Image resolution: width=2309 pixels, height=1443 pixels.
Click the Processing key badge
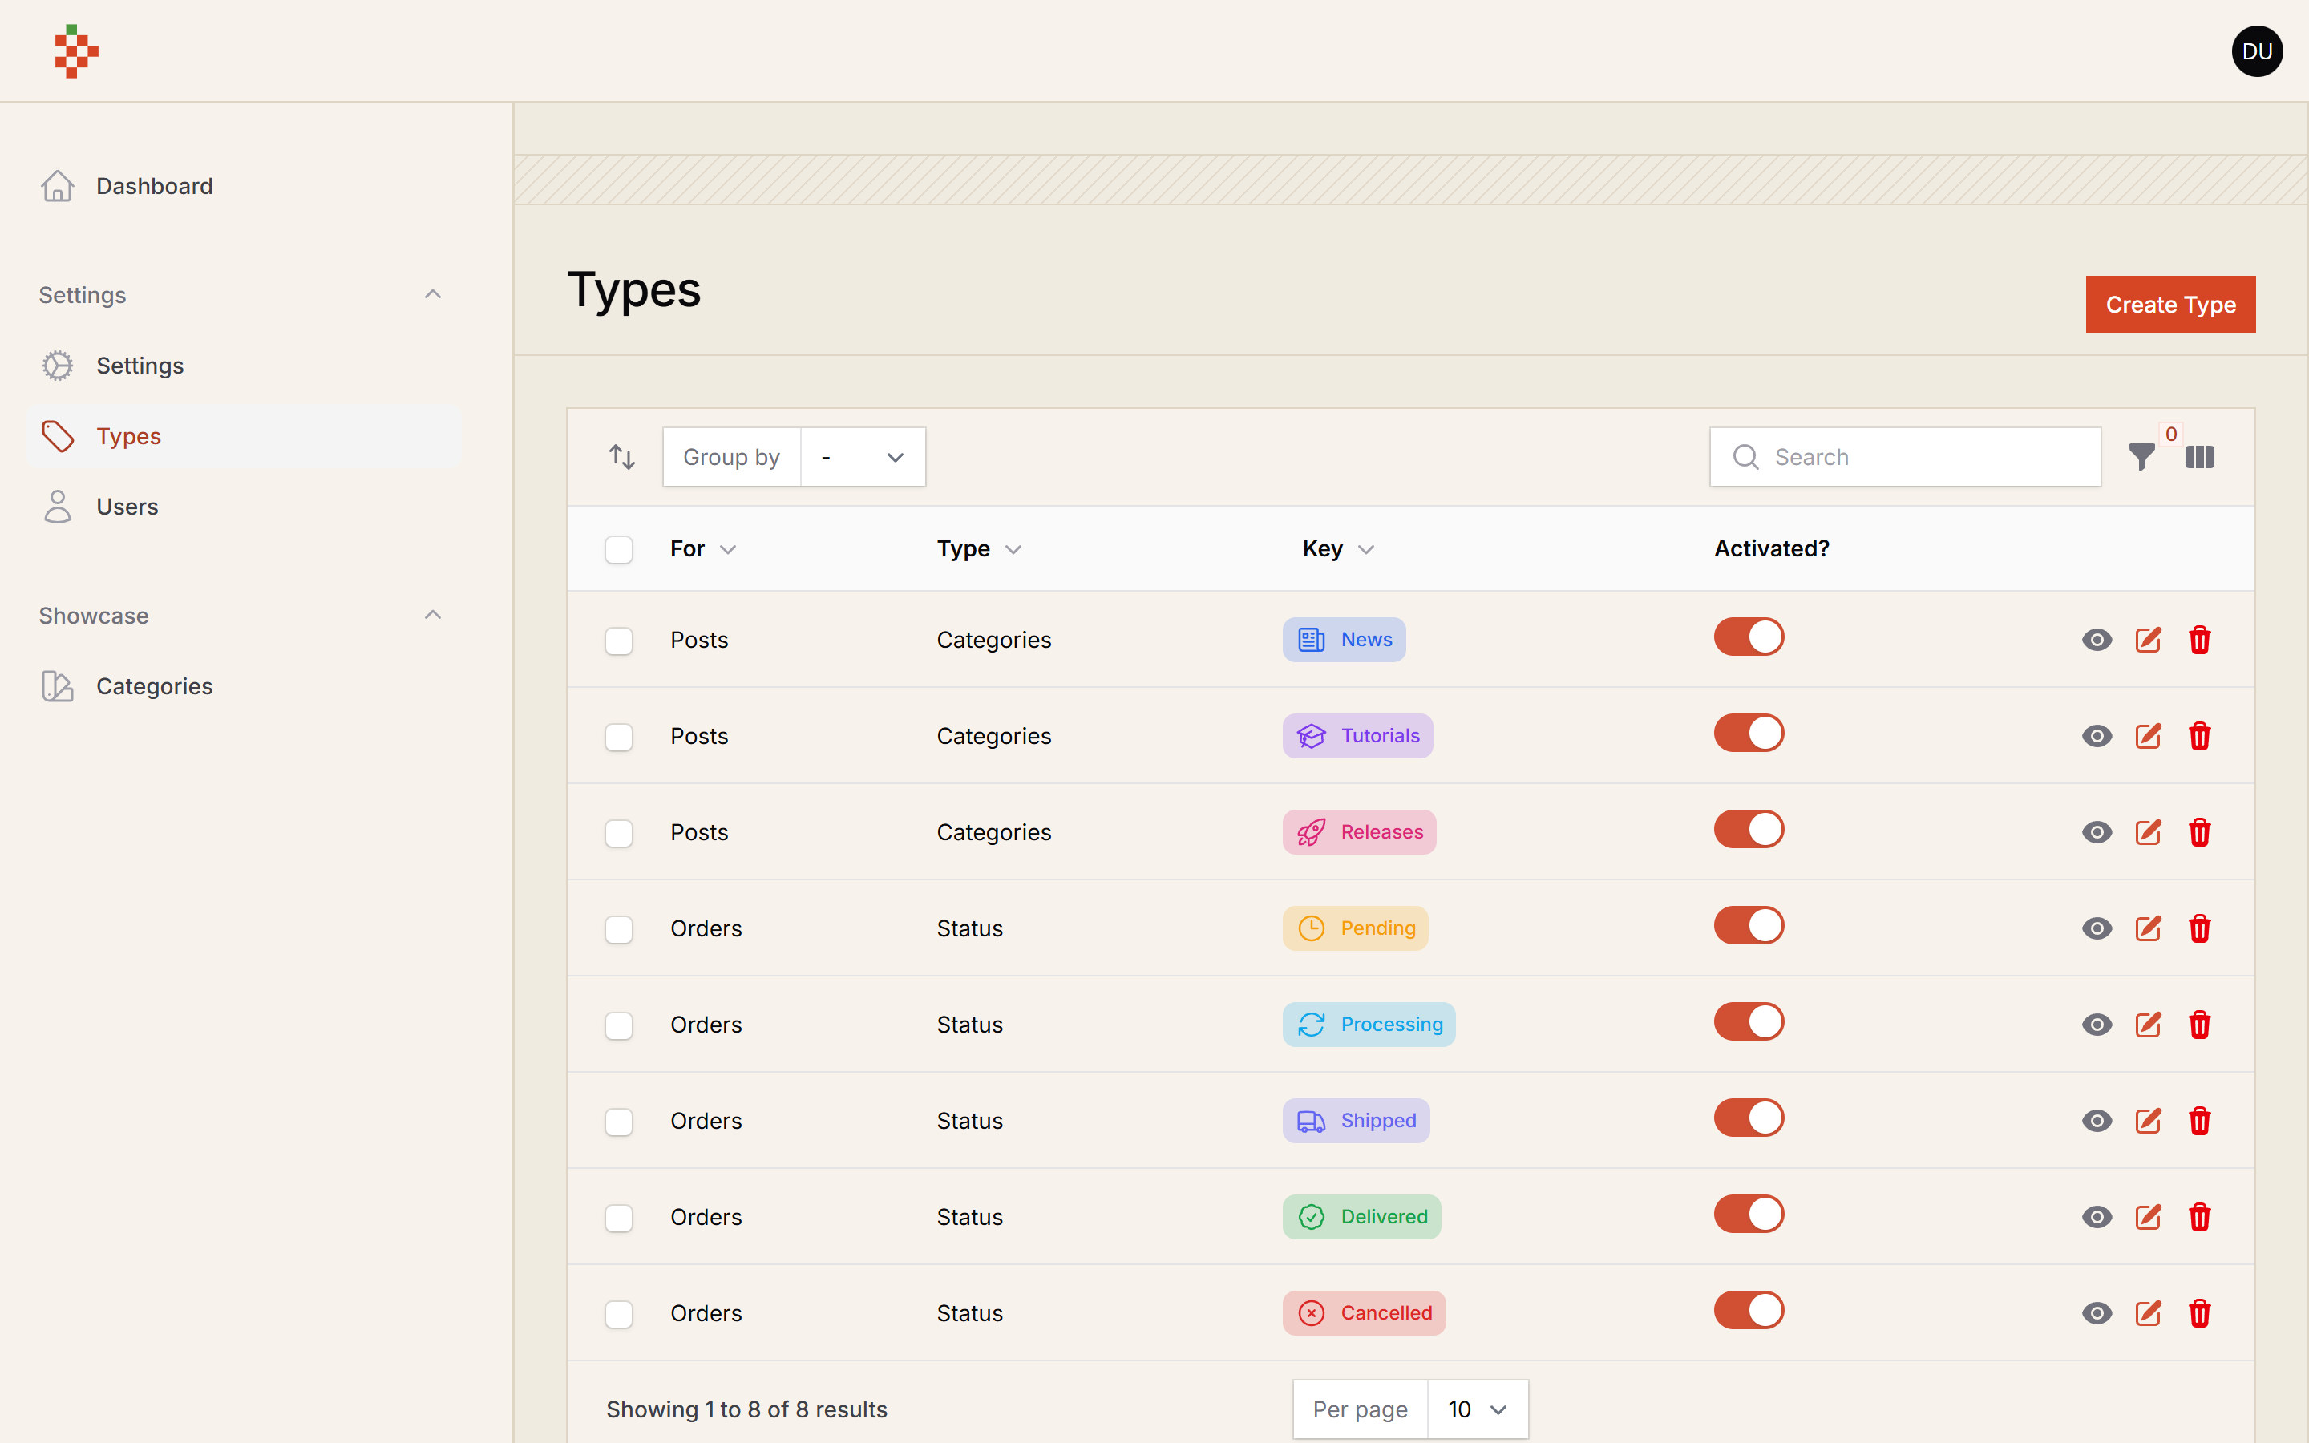pyautogui.click(x=1369, y=1024)
